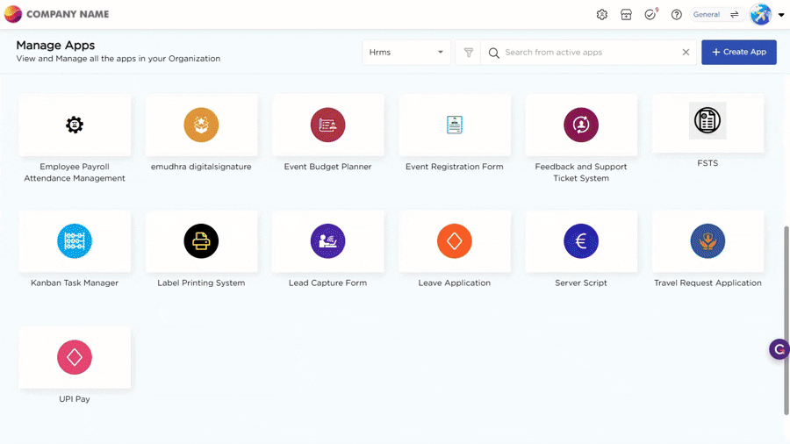Click the filter funnel icon
This screenshot has height=444, width=790.
[469, 53]
